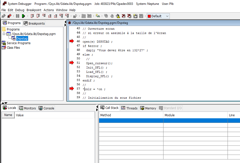Click the left-pointing arrow on Locals/Call Stack divider
Screen dimensions: 240x163
point(97,107)
